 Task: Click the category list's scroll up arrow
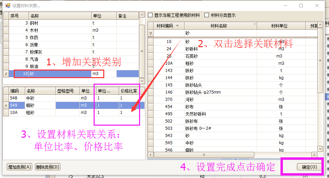142,15
